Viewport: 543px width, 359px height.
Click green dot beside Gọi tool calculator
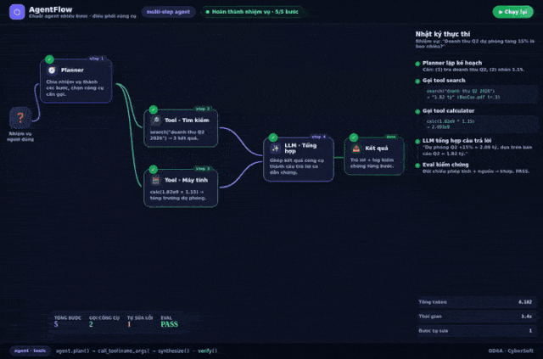coord(417,111)
